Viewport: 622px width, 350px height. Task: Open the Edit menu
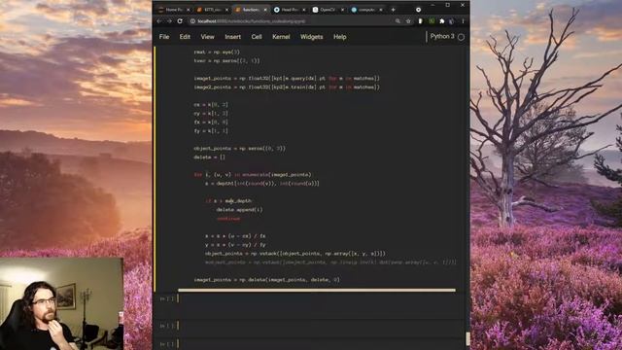185,37
